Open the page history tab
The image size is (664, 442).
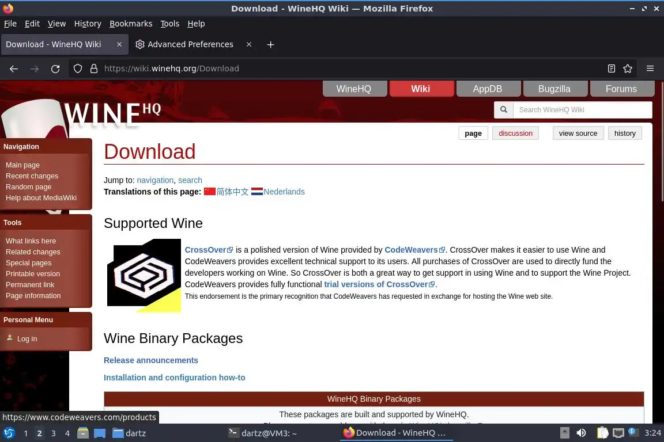[x=625, y=134]
